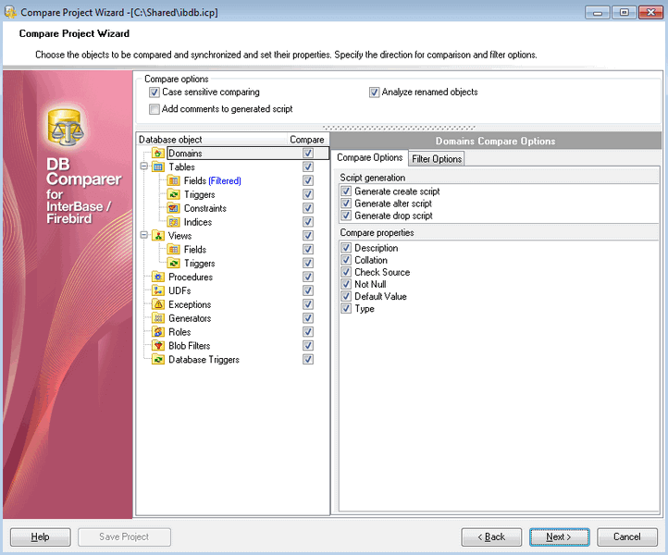Select the Indices tree item
The image size is (668, 555).
click(x=198, y=222)
